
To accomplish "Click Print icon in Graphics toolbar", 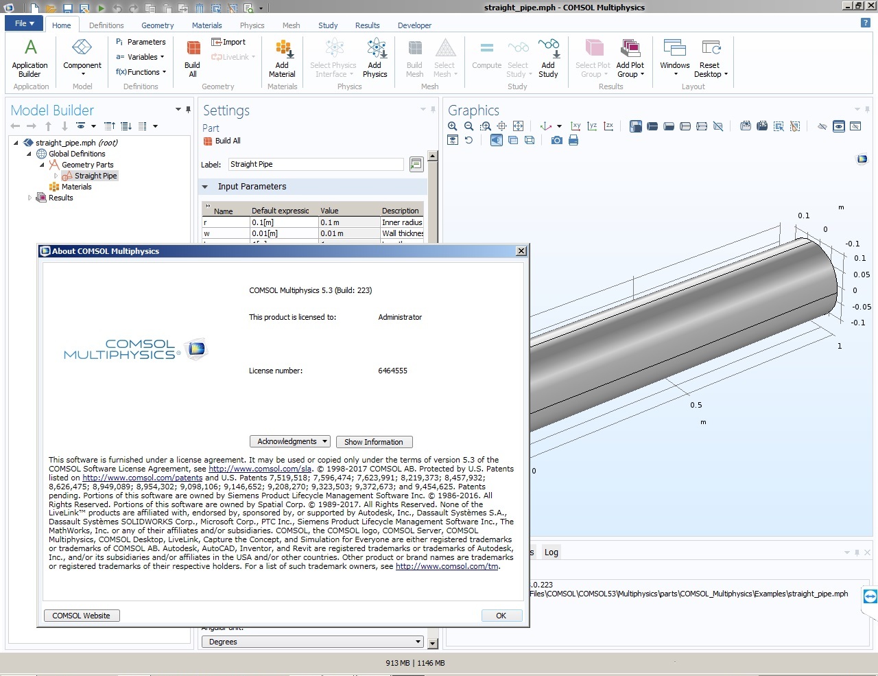I will click(x=573, y=140).
